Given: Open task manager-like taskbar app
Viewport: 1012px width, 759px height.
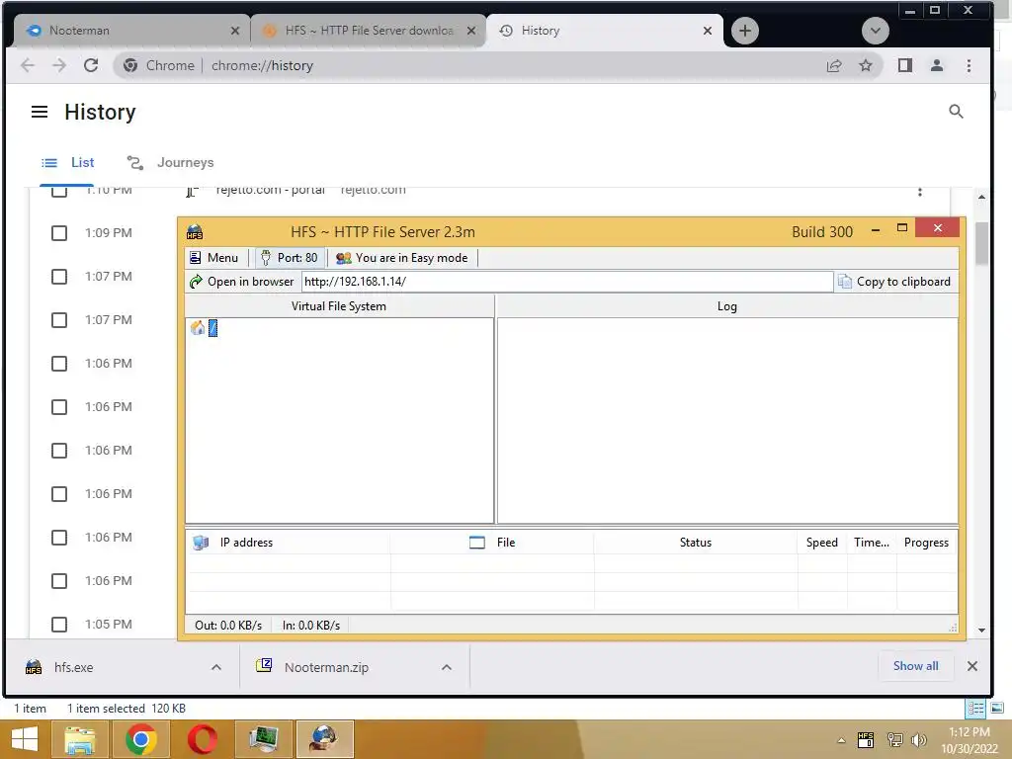Looking at the screenshot, I should click(x=263, y=739).
